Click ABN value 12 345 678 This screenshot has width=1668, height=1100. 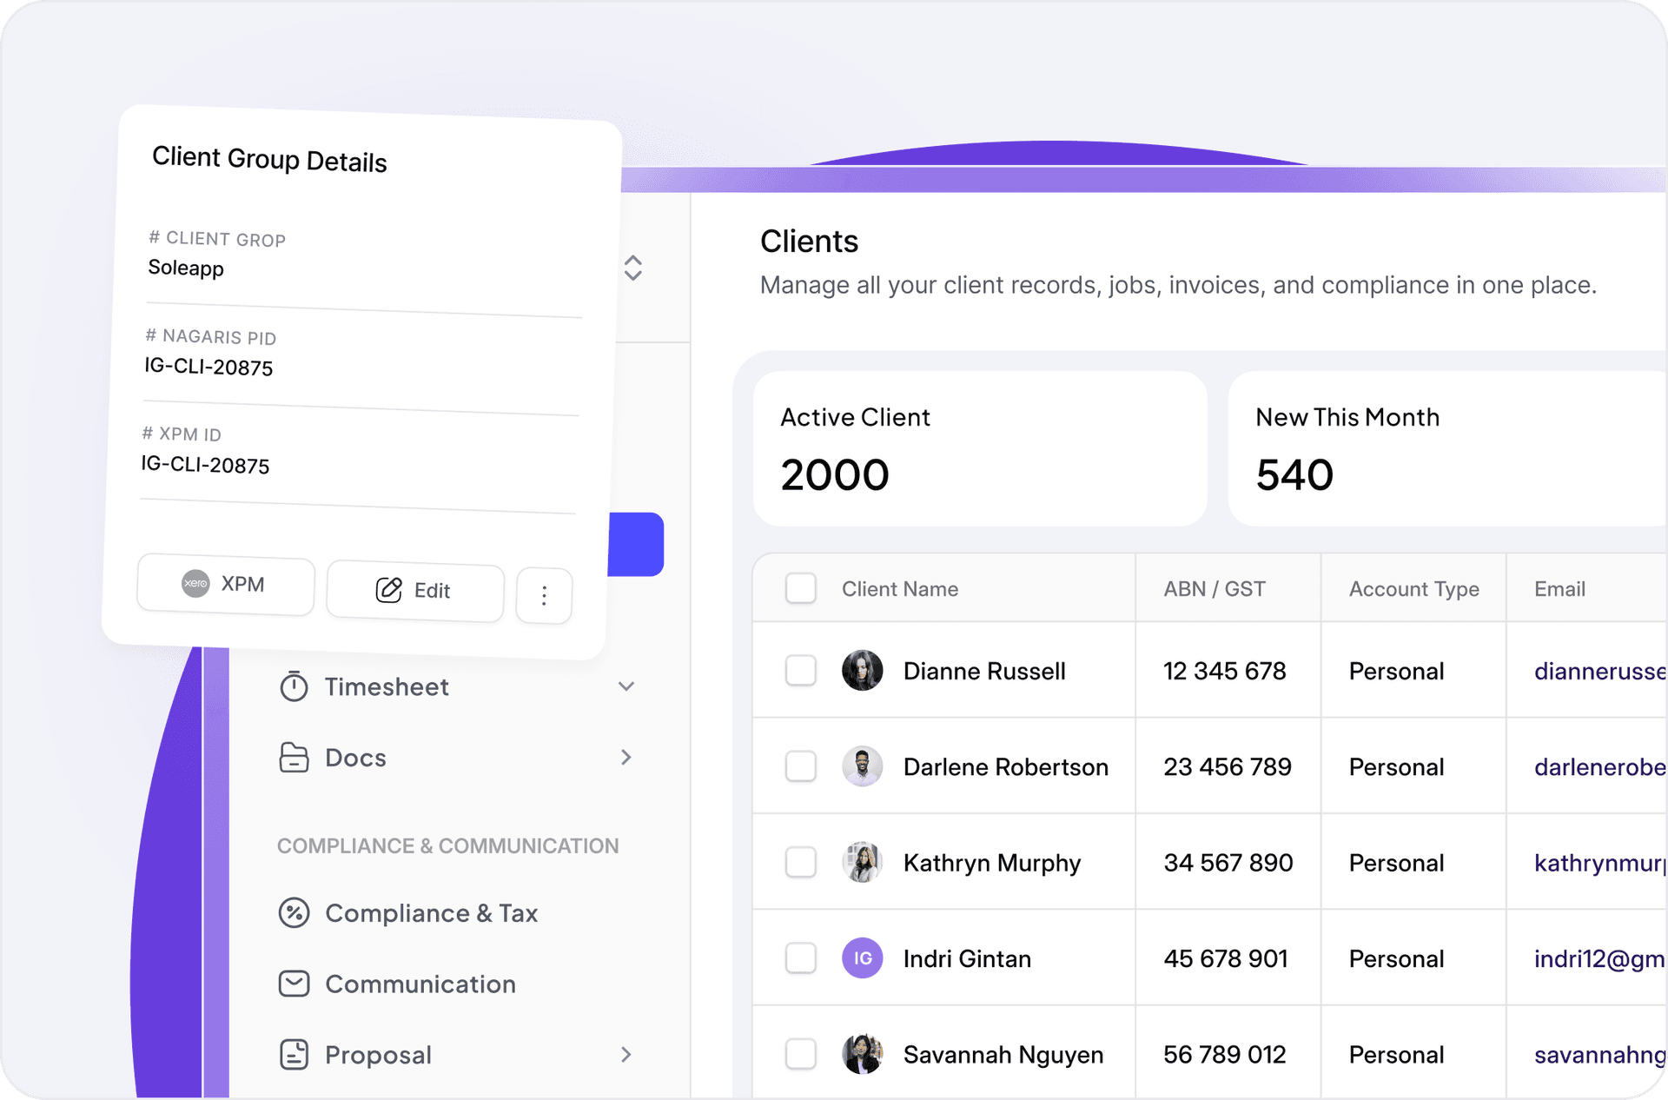1225,671
